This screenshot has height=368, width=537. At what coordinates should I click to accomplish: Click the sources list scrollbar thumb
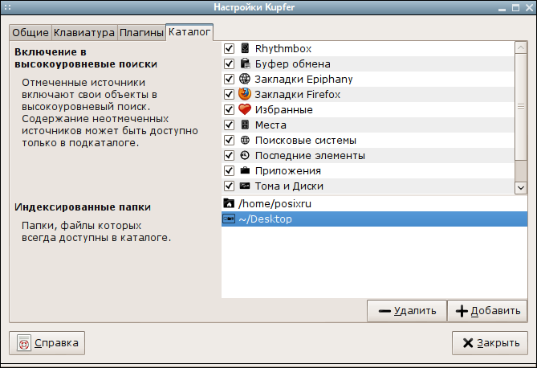pyautogui.click(x=521, y=107)
